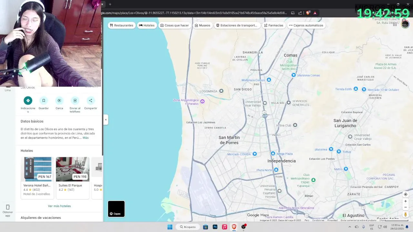413x232 pixels.
Task: Filter map by Restaurantes chip
Action: pos(121,25)
